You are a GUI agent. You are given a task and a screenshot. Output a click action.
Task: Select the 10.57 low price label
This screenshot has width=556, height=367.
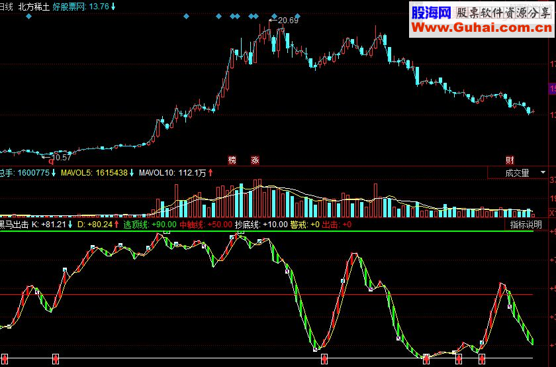[x=62, y=157]
